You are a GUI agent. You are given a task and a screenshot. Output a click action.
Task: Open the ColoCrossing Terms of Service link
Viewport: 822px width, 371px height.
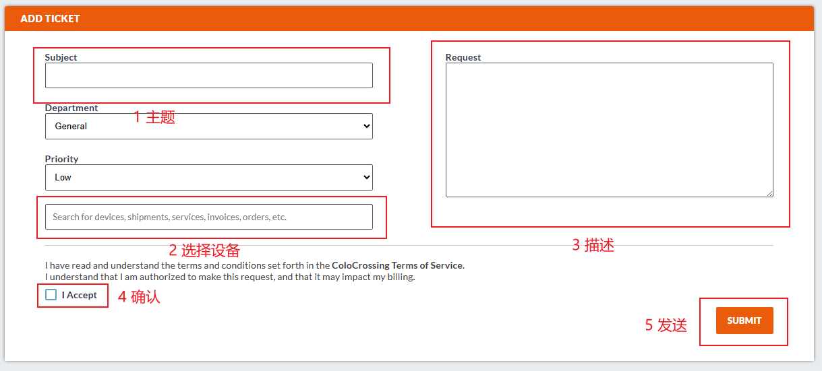[x=397, y=265]
